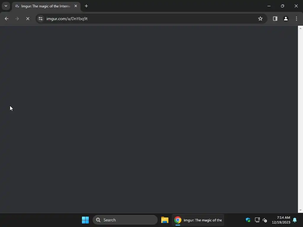
Task: Go back to the previous page
Action: click(x=7, y=19)
